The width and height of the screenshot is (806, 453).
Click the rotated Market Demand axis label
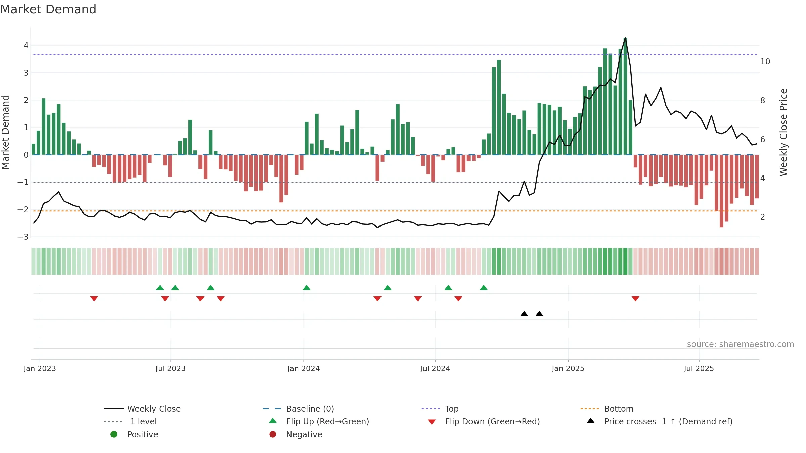5,132
